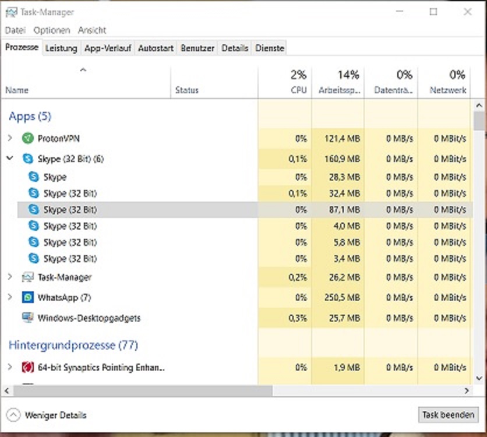The width and height of the screenshot is (487, 437).
Task: Click the Hintergrundprozesse (77) heading
Action: (73, 345)
